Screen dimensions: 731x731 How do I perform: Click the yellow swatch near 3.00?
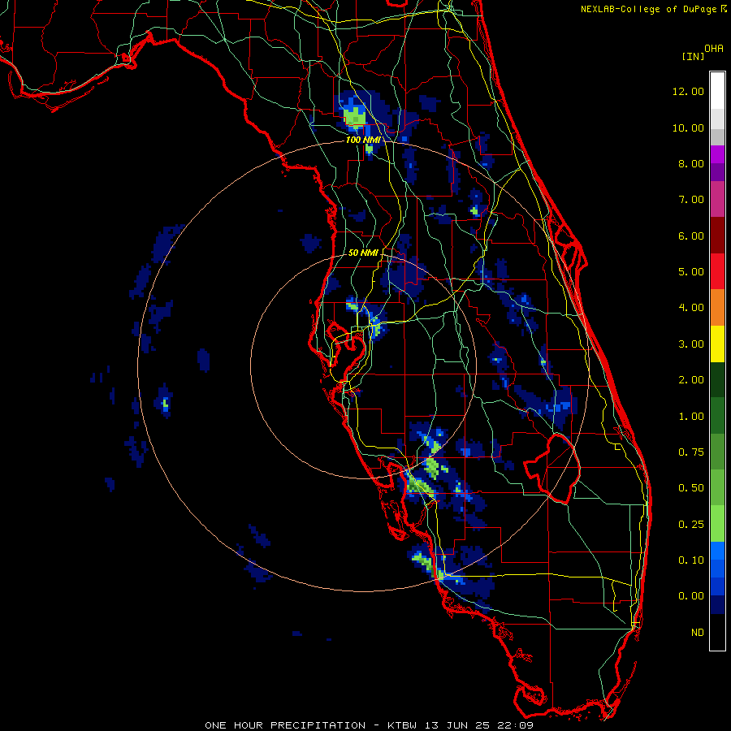click(x=717, y=344)
